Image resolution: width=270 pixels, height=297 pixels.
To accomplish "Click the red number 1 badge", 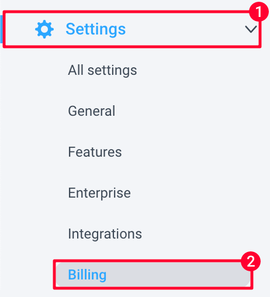I will pyautogui.click(x=259, y=12).
